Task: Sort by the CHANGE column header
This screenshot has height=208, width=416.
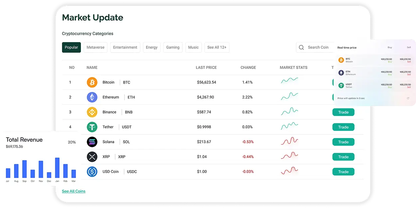Action: pyautogui.click(x=248, y=67)
